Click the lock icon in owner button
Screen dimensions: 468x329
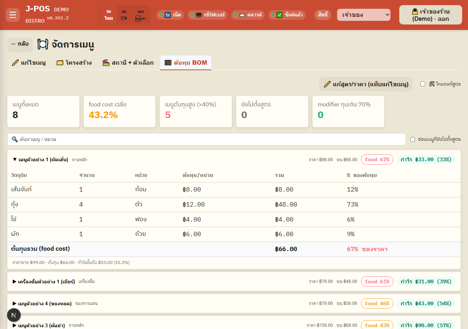(x=415, y=11)
